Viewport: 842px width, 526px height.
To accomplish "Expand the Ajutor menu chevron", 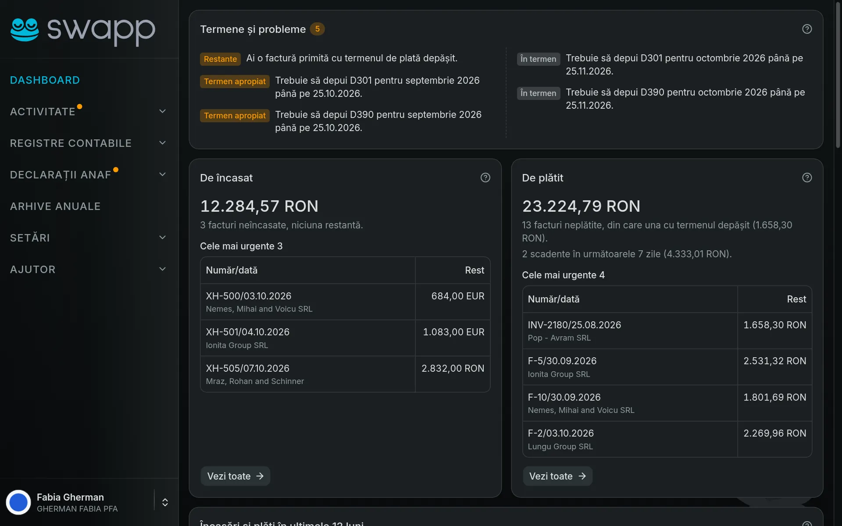I will [162, 269].
